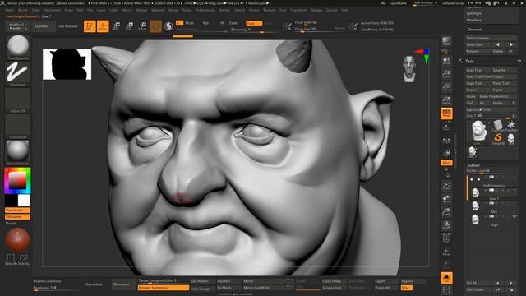Click the lock camera icon

point(446,153)
